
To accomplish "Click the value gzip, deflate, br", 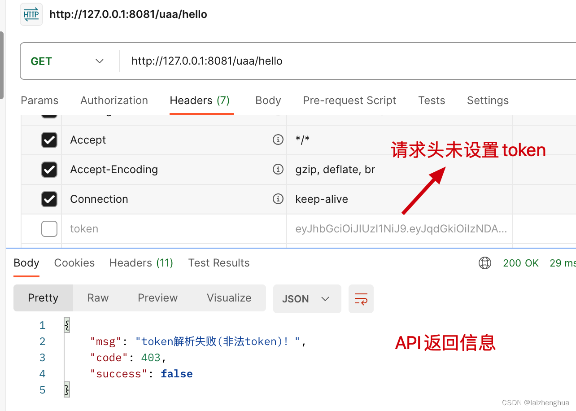I will pyautogui.click(x=335, y=170).
